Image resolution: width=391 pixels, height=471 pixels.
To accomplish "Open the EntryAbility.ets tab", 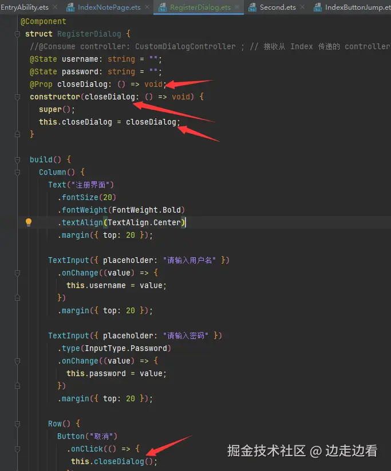I will coord(25,7).
